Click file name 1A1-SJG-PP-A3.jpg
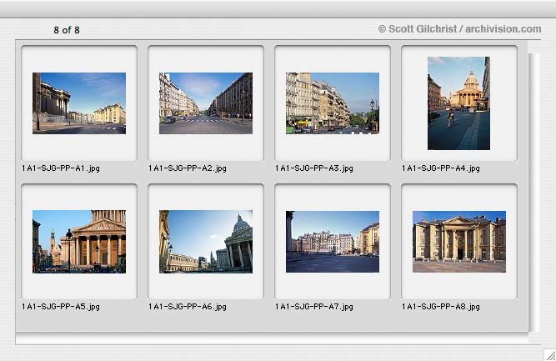 [x=314, y=168]
